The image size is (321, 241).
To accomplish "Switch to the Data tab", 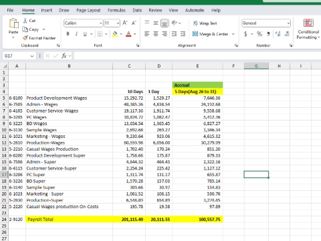I will click(x=137, y=10).
